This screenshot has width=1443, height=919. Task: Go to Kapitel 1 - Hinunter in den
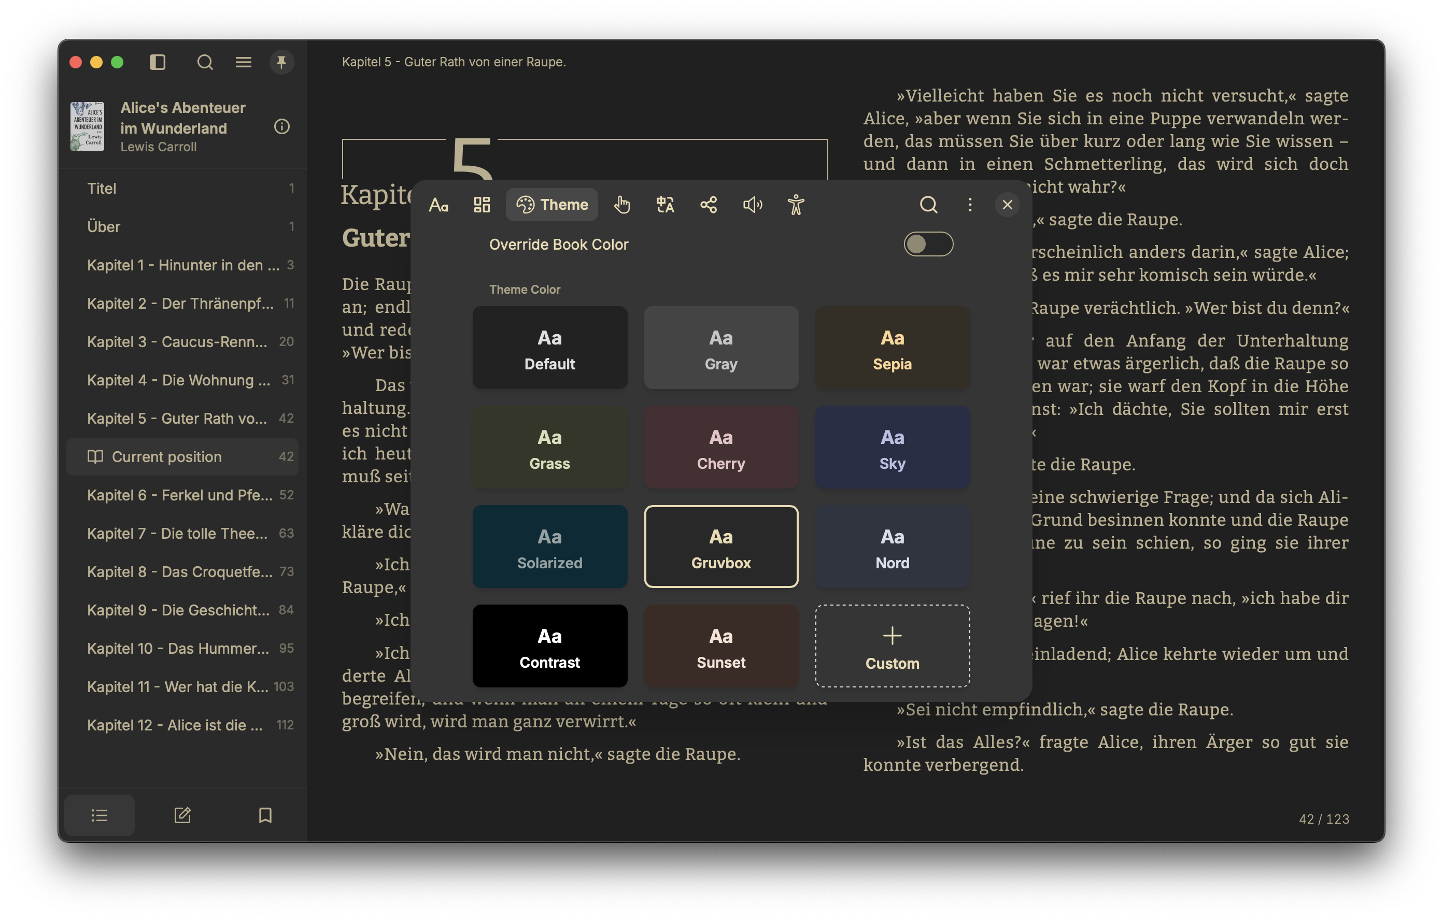[x=182, y=265]
